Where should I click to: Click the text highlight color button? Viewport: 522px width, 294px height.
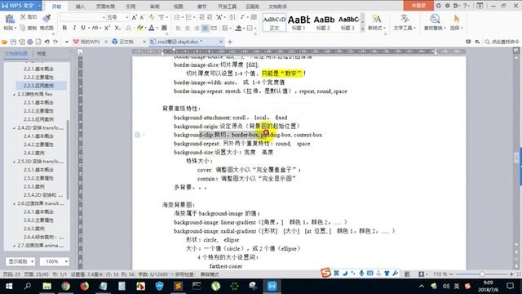[140, 28]
